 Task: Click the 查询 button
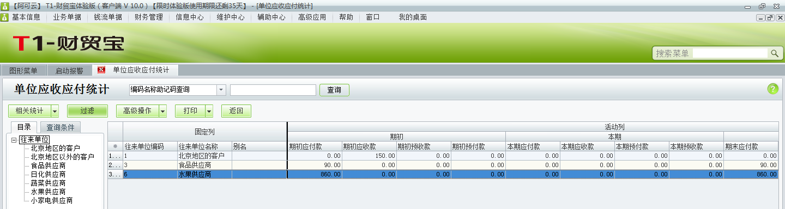click(x=334, y=90)
